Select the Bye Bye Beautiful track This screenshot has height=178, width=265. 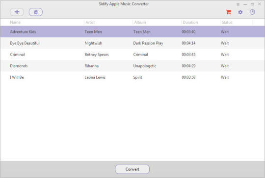[x=132, y=43]
